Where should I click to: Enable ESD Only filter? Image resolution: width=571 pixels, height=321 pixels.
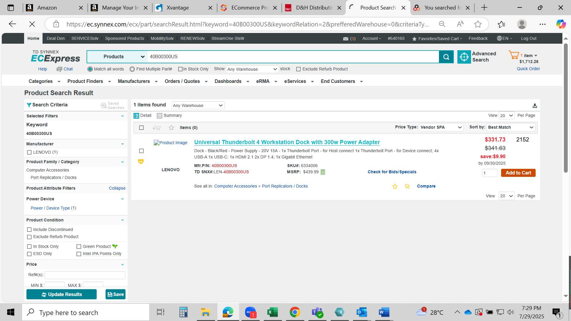(x=29, y=254)
